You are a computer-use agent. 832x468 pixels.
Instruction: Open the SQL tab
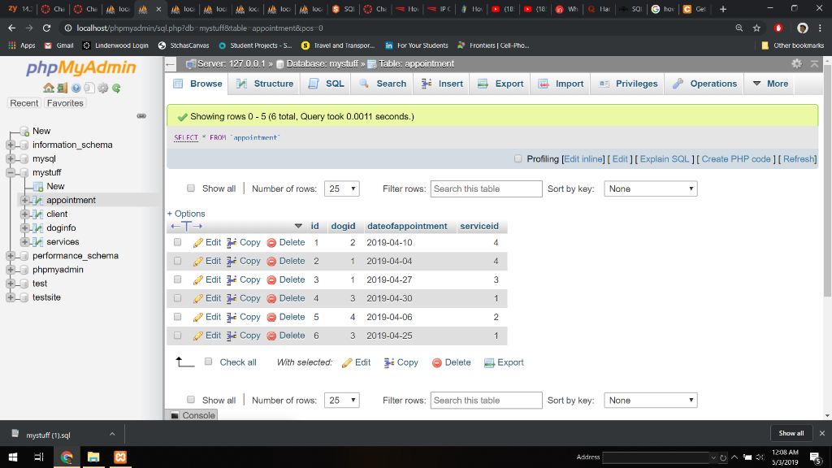click(327, 84)
